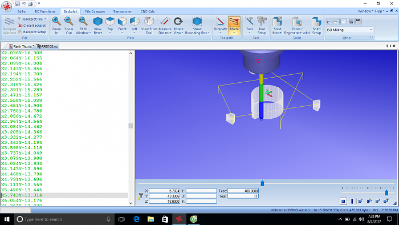The image size is (399, 225).
Task: Click the Tool icon in Tool group
Action: click(x=250, y=22)
